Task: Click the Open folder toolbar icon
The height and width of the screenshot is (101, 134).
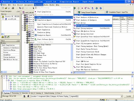Action: pos(6,8)
